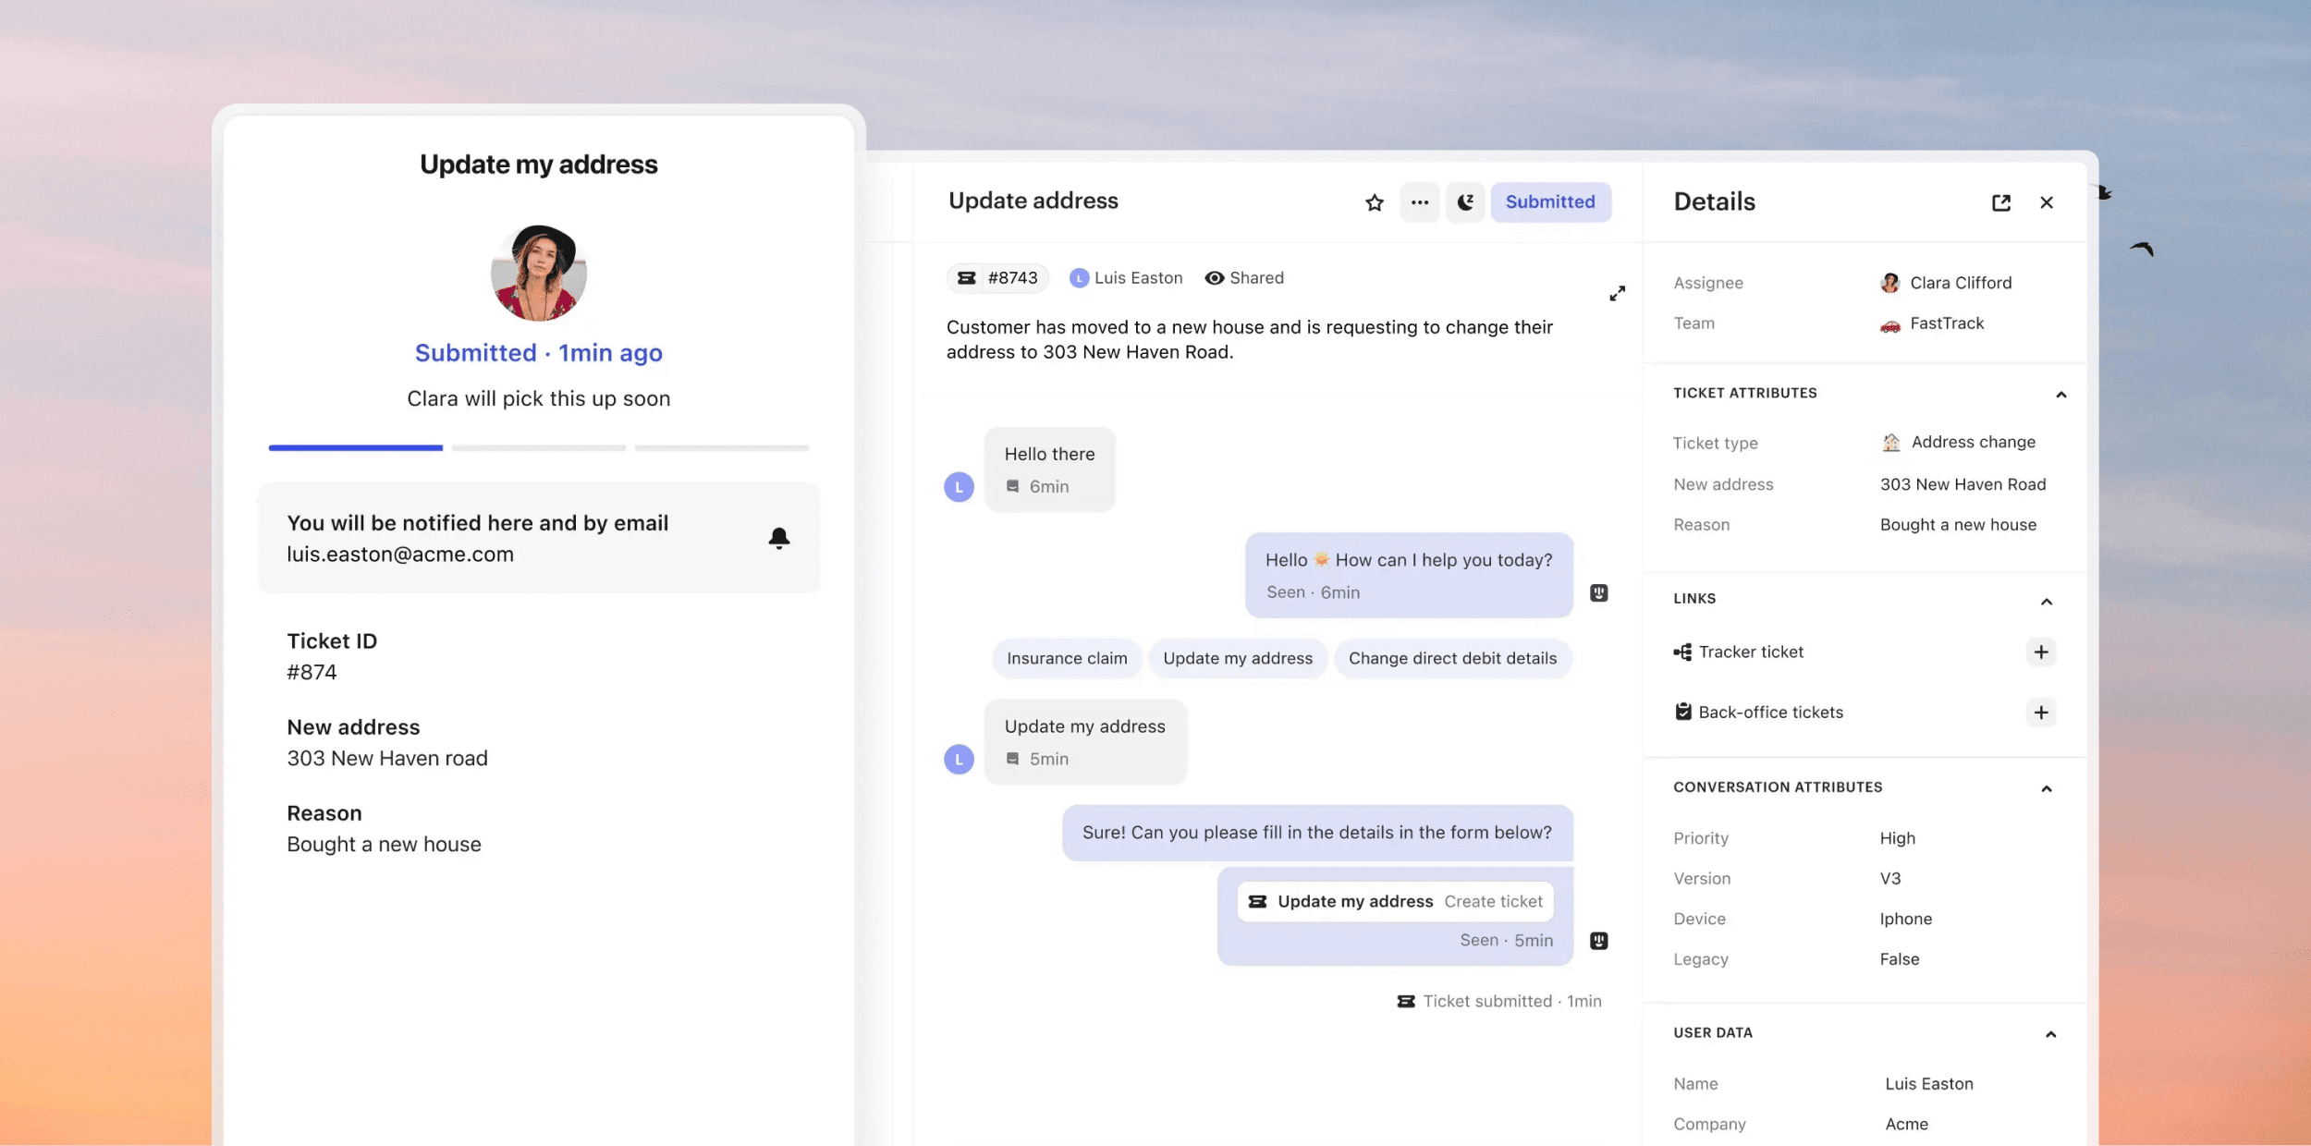Click the second grey progress bar segment
2311x1146 pixels.
(539, 447)
